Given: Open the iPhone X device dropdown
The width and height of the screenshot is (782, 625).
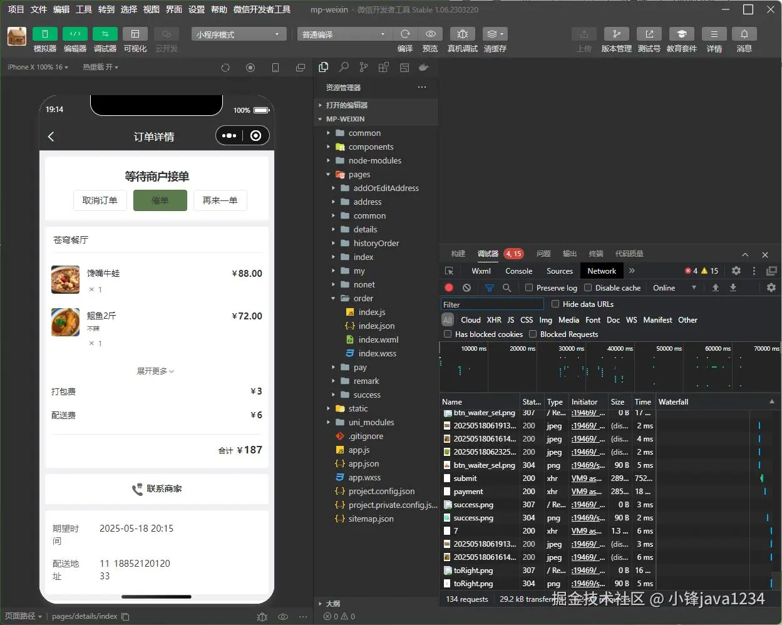Looking at the screenshot, I should (x=38, y=67).
